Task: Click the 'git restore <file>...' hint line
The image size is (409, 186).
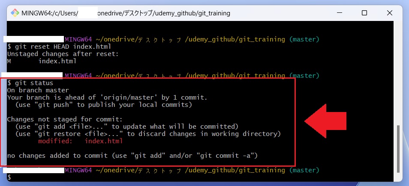Action: [148, 134]
